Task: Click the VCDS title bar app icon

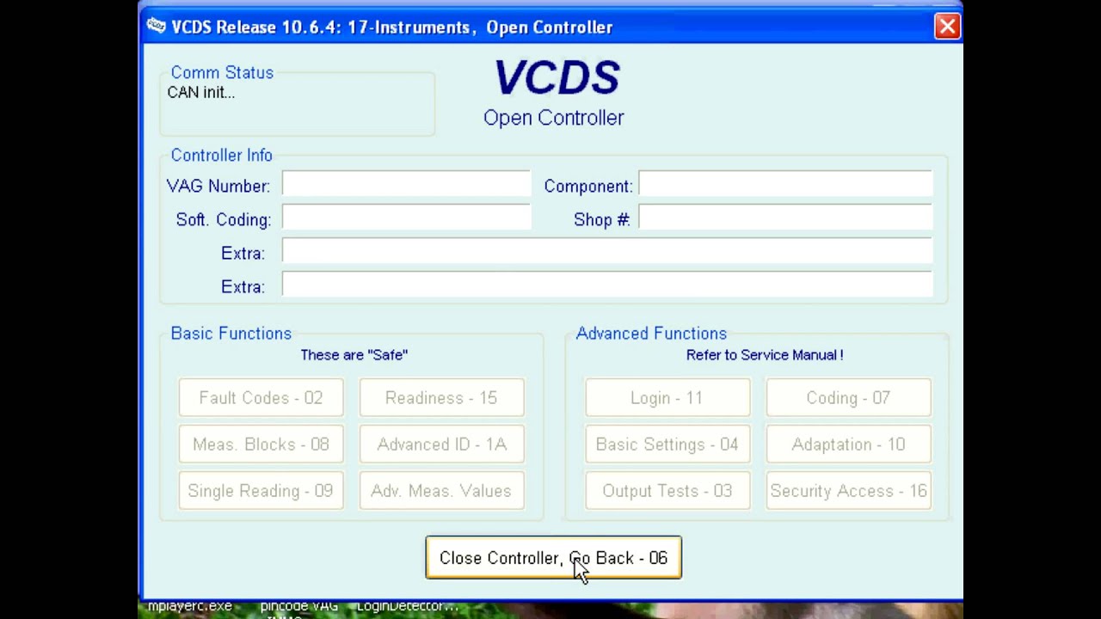Action: (x=156, y=27)
